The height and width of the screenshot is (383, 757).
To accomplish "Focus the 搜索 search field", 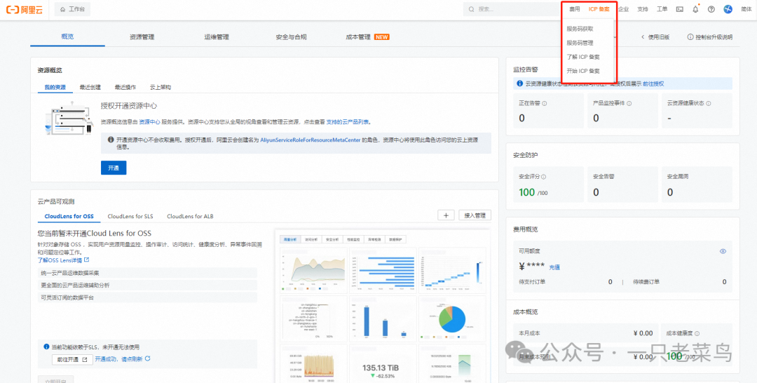I will point(510,9).
